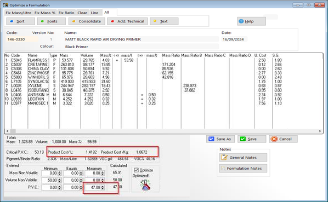Click XYLENE Mass Ratio B value 238.873
The image size is (328, 202).
[190, 86]
